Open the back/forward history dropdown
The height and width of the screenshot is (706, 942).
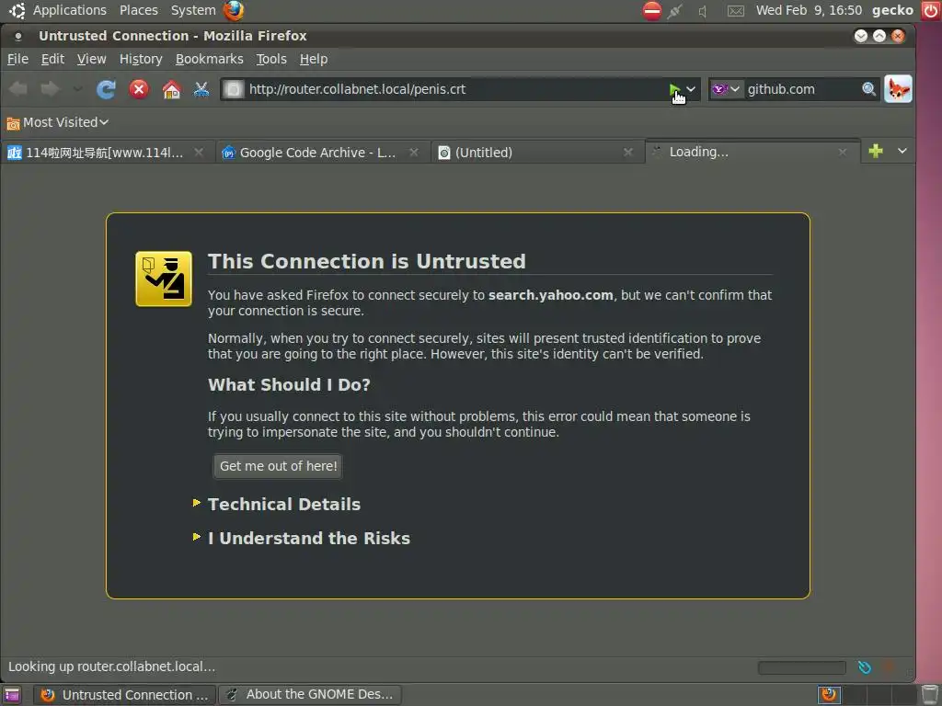(x=77, y=89)
